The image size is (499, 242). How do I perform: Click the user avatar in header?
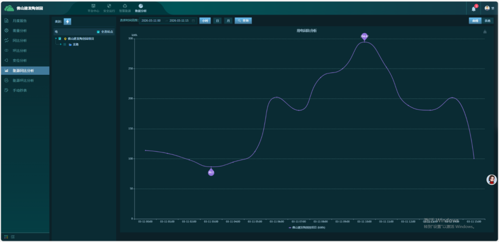[487, 8]
